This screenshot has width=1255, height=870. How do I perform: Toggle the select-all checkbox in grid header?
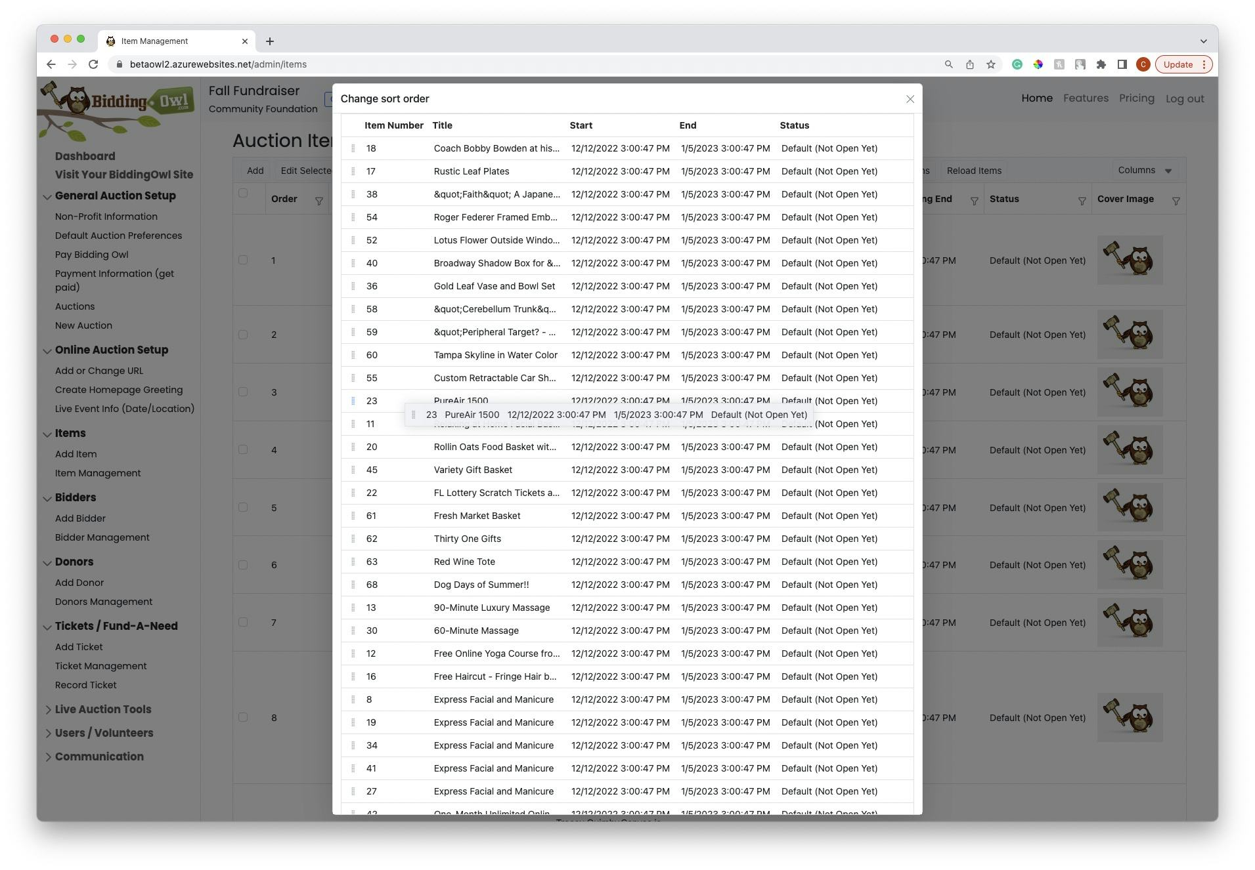(243, 193)
